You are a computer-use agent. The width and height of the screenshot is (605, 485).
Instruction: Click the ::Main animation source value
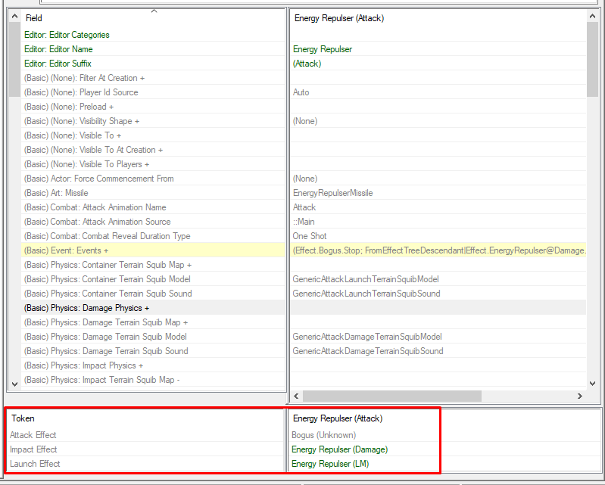click(304, 222)
